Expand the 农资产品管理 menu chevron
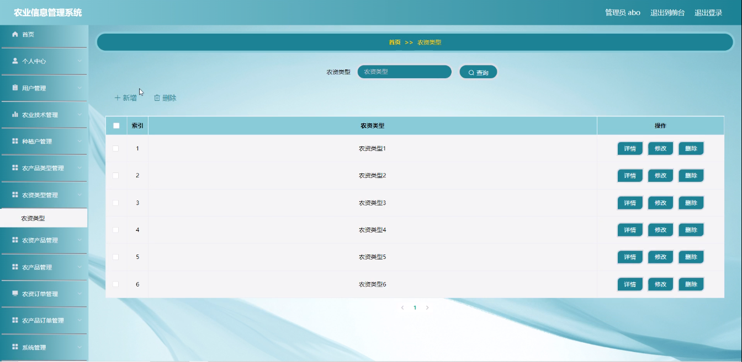Viewport: 742px width, 362px height. (x=79, y=240)
